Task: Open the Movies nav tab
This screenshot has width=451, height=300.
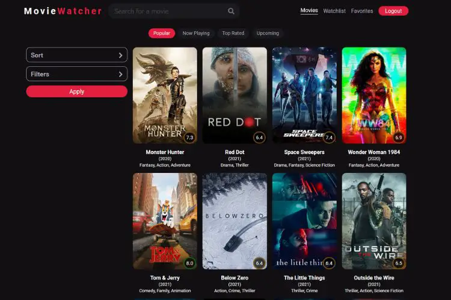Action: click(x=309, y=11)
